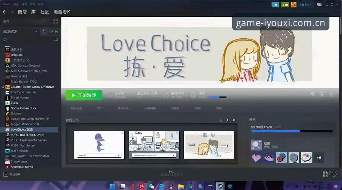Image resolution: width=342 pixels, height=190 pixels.
Task: Select The Cycle: Frontier
Action: pos(23,92)
